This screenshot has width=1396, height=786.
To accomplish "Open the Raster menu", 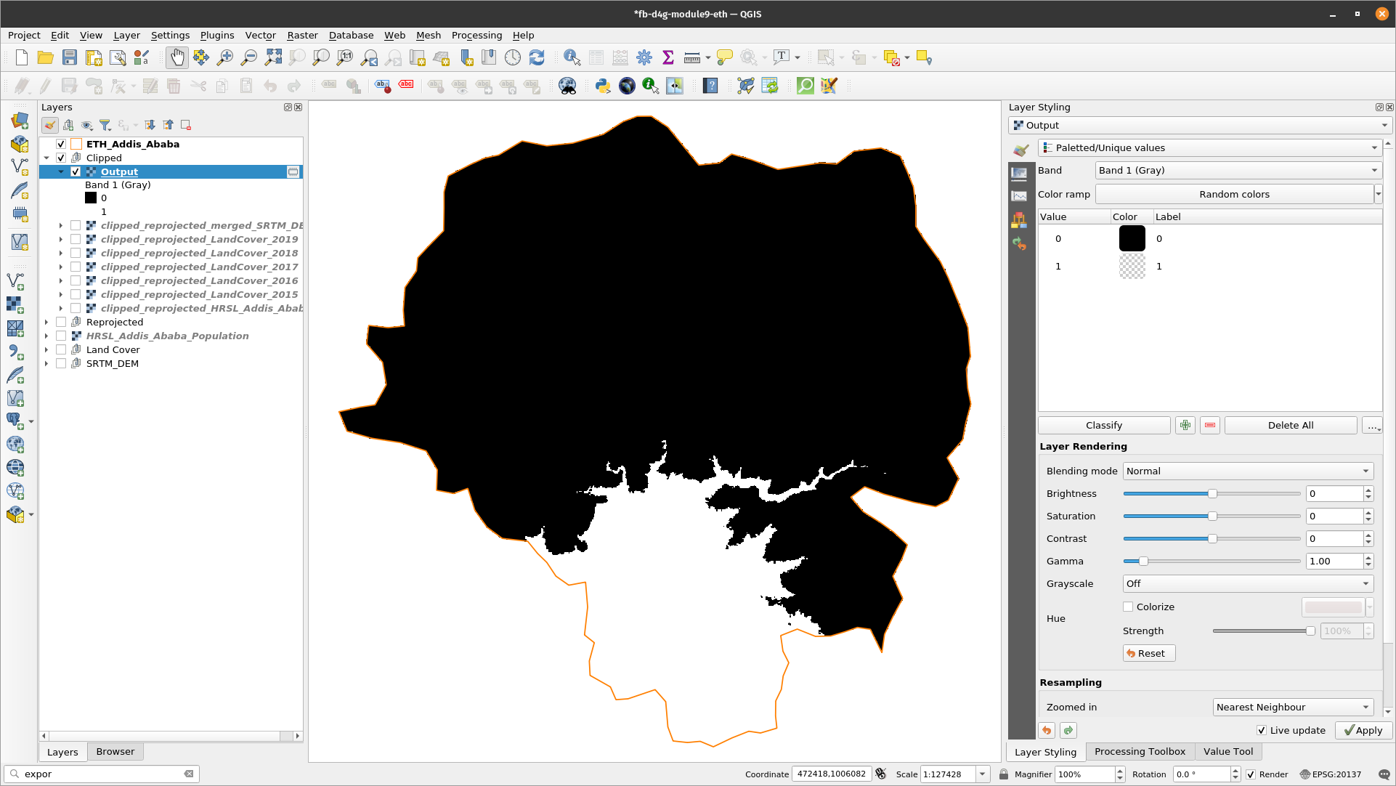I will (x=302, y=36).
